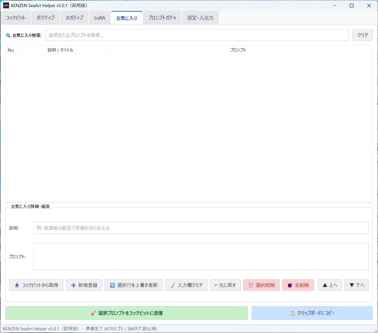
Task: Click the favorites search magnifier icon
Action: click(8, 35)
